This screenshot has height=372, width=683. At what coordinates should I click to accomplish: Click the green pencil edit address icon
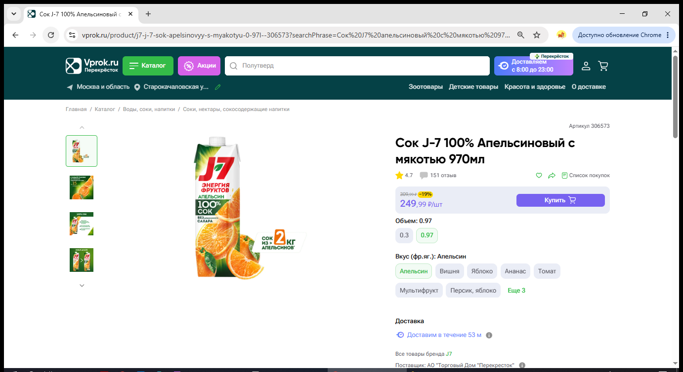218,87
